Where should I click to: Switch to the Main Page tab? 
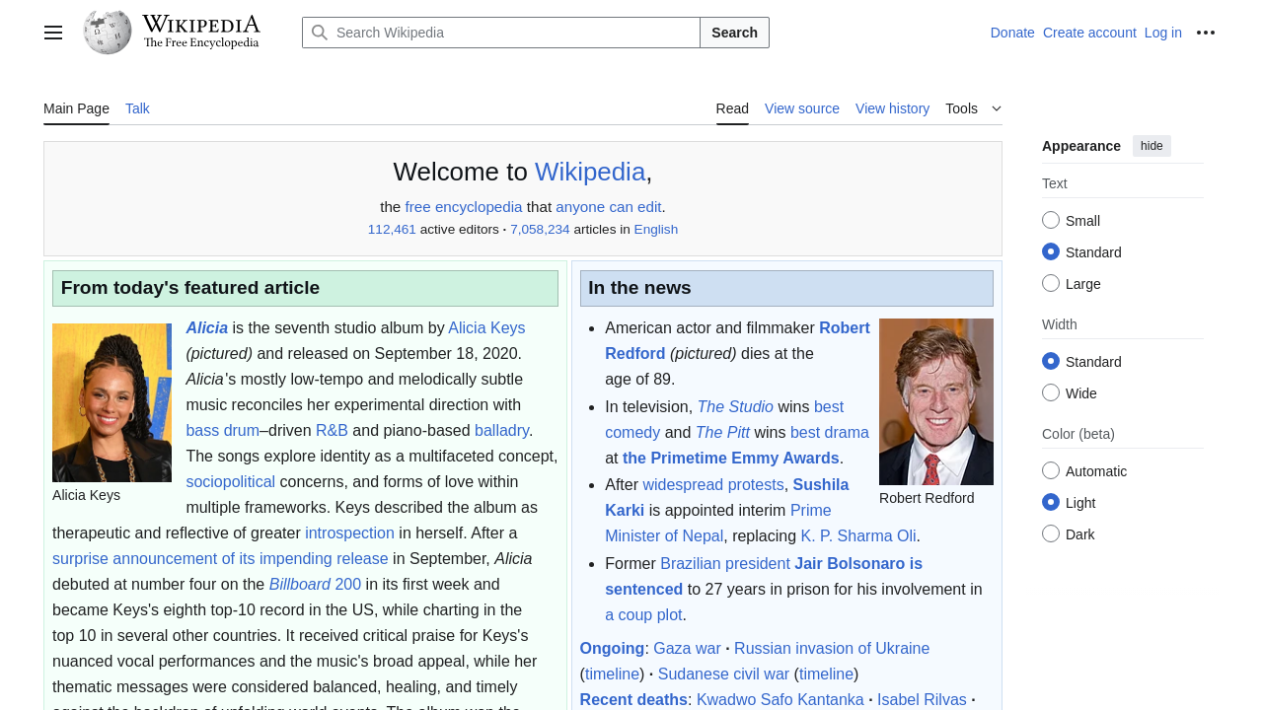coord(76,108)
